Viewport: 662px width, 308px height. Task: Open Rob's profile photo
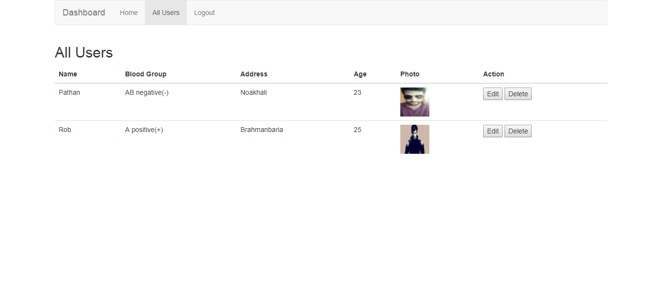pyautogui.click(x=414, y=139)
